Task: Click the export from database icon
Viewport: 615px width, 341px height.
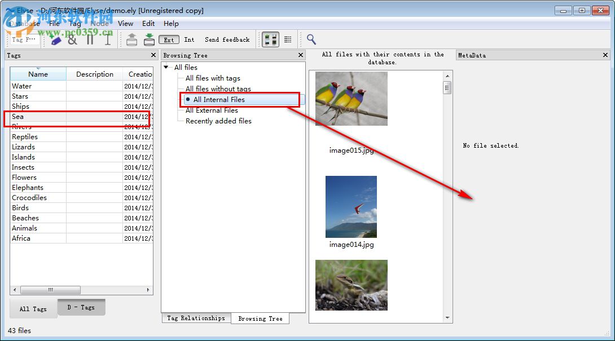Action: tap(132, 39)
